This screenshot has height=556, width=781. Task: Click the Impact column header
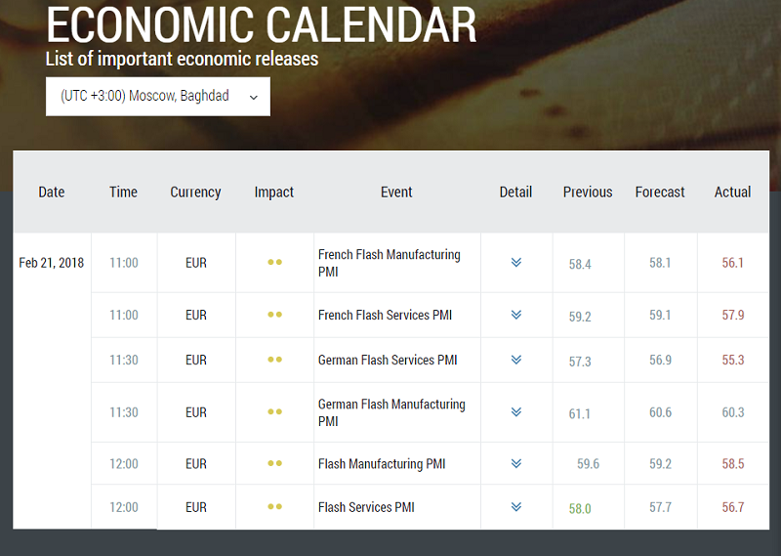click(274, 192)
